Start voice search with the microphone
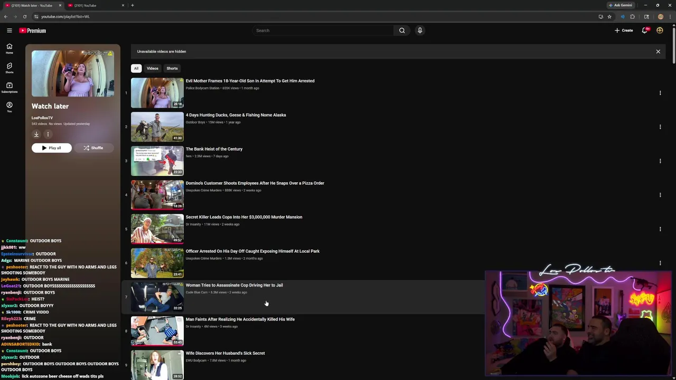676x380 pixels. click(420, 31)
